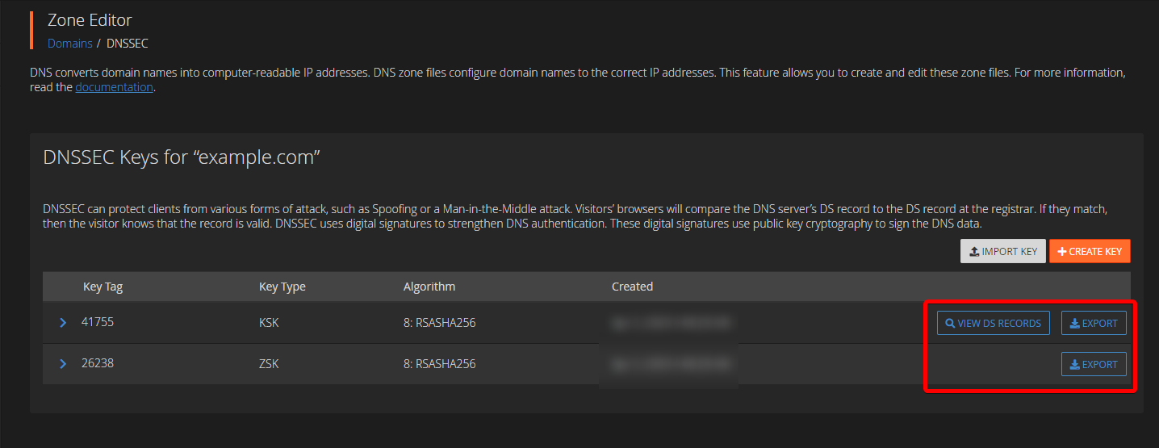Screen dimensions: 1159x448
Task: Export the ZSK key 26238
Action: [x=1094, y=365]
